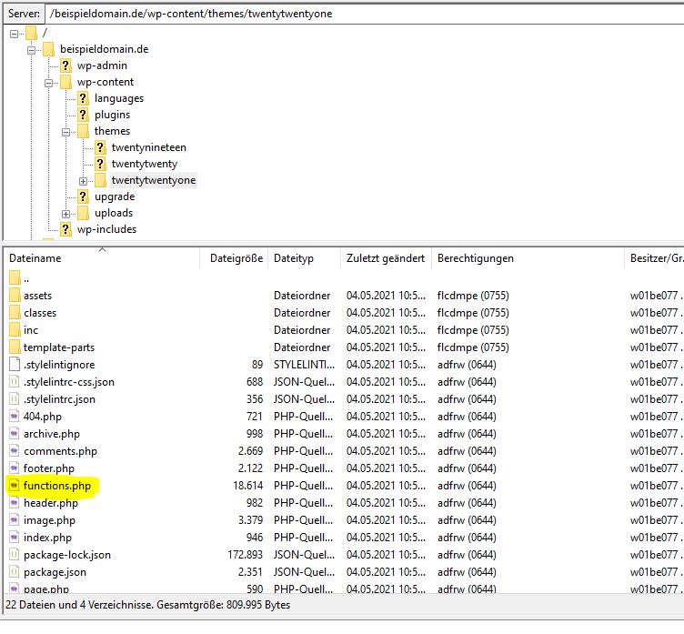Expand the twentytwentyone folder node
684x634 pixels.
point(83,181)
